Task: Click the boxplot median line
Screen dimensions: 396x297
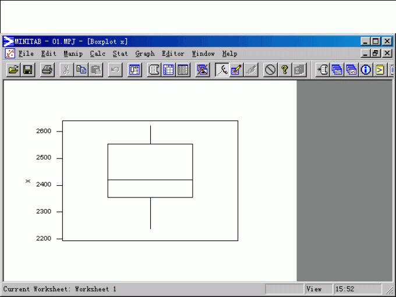Action: click(x=150, y=180)
